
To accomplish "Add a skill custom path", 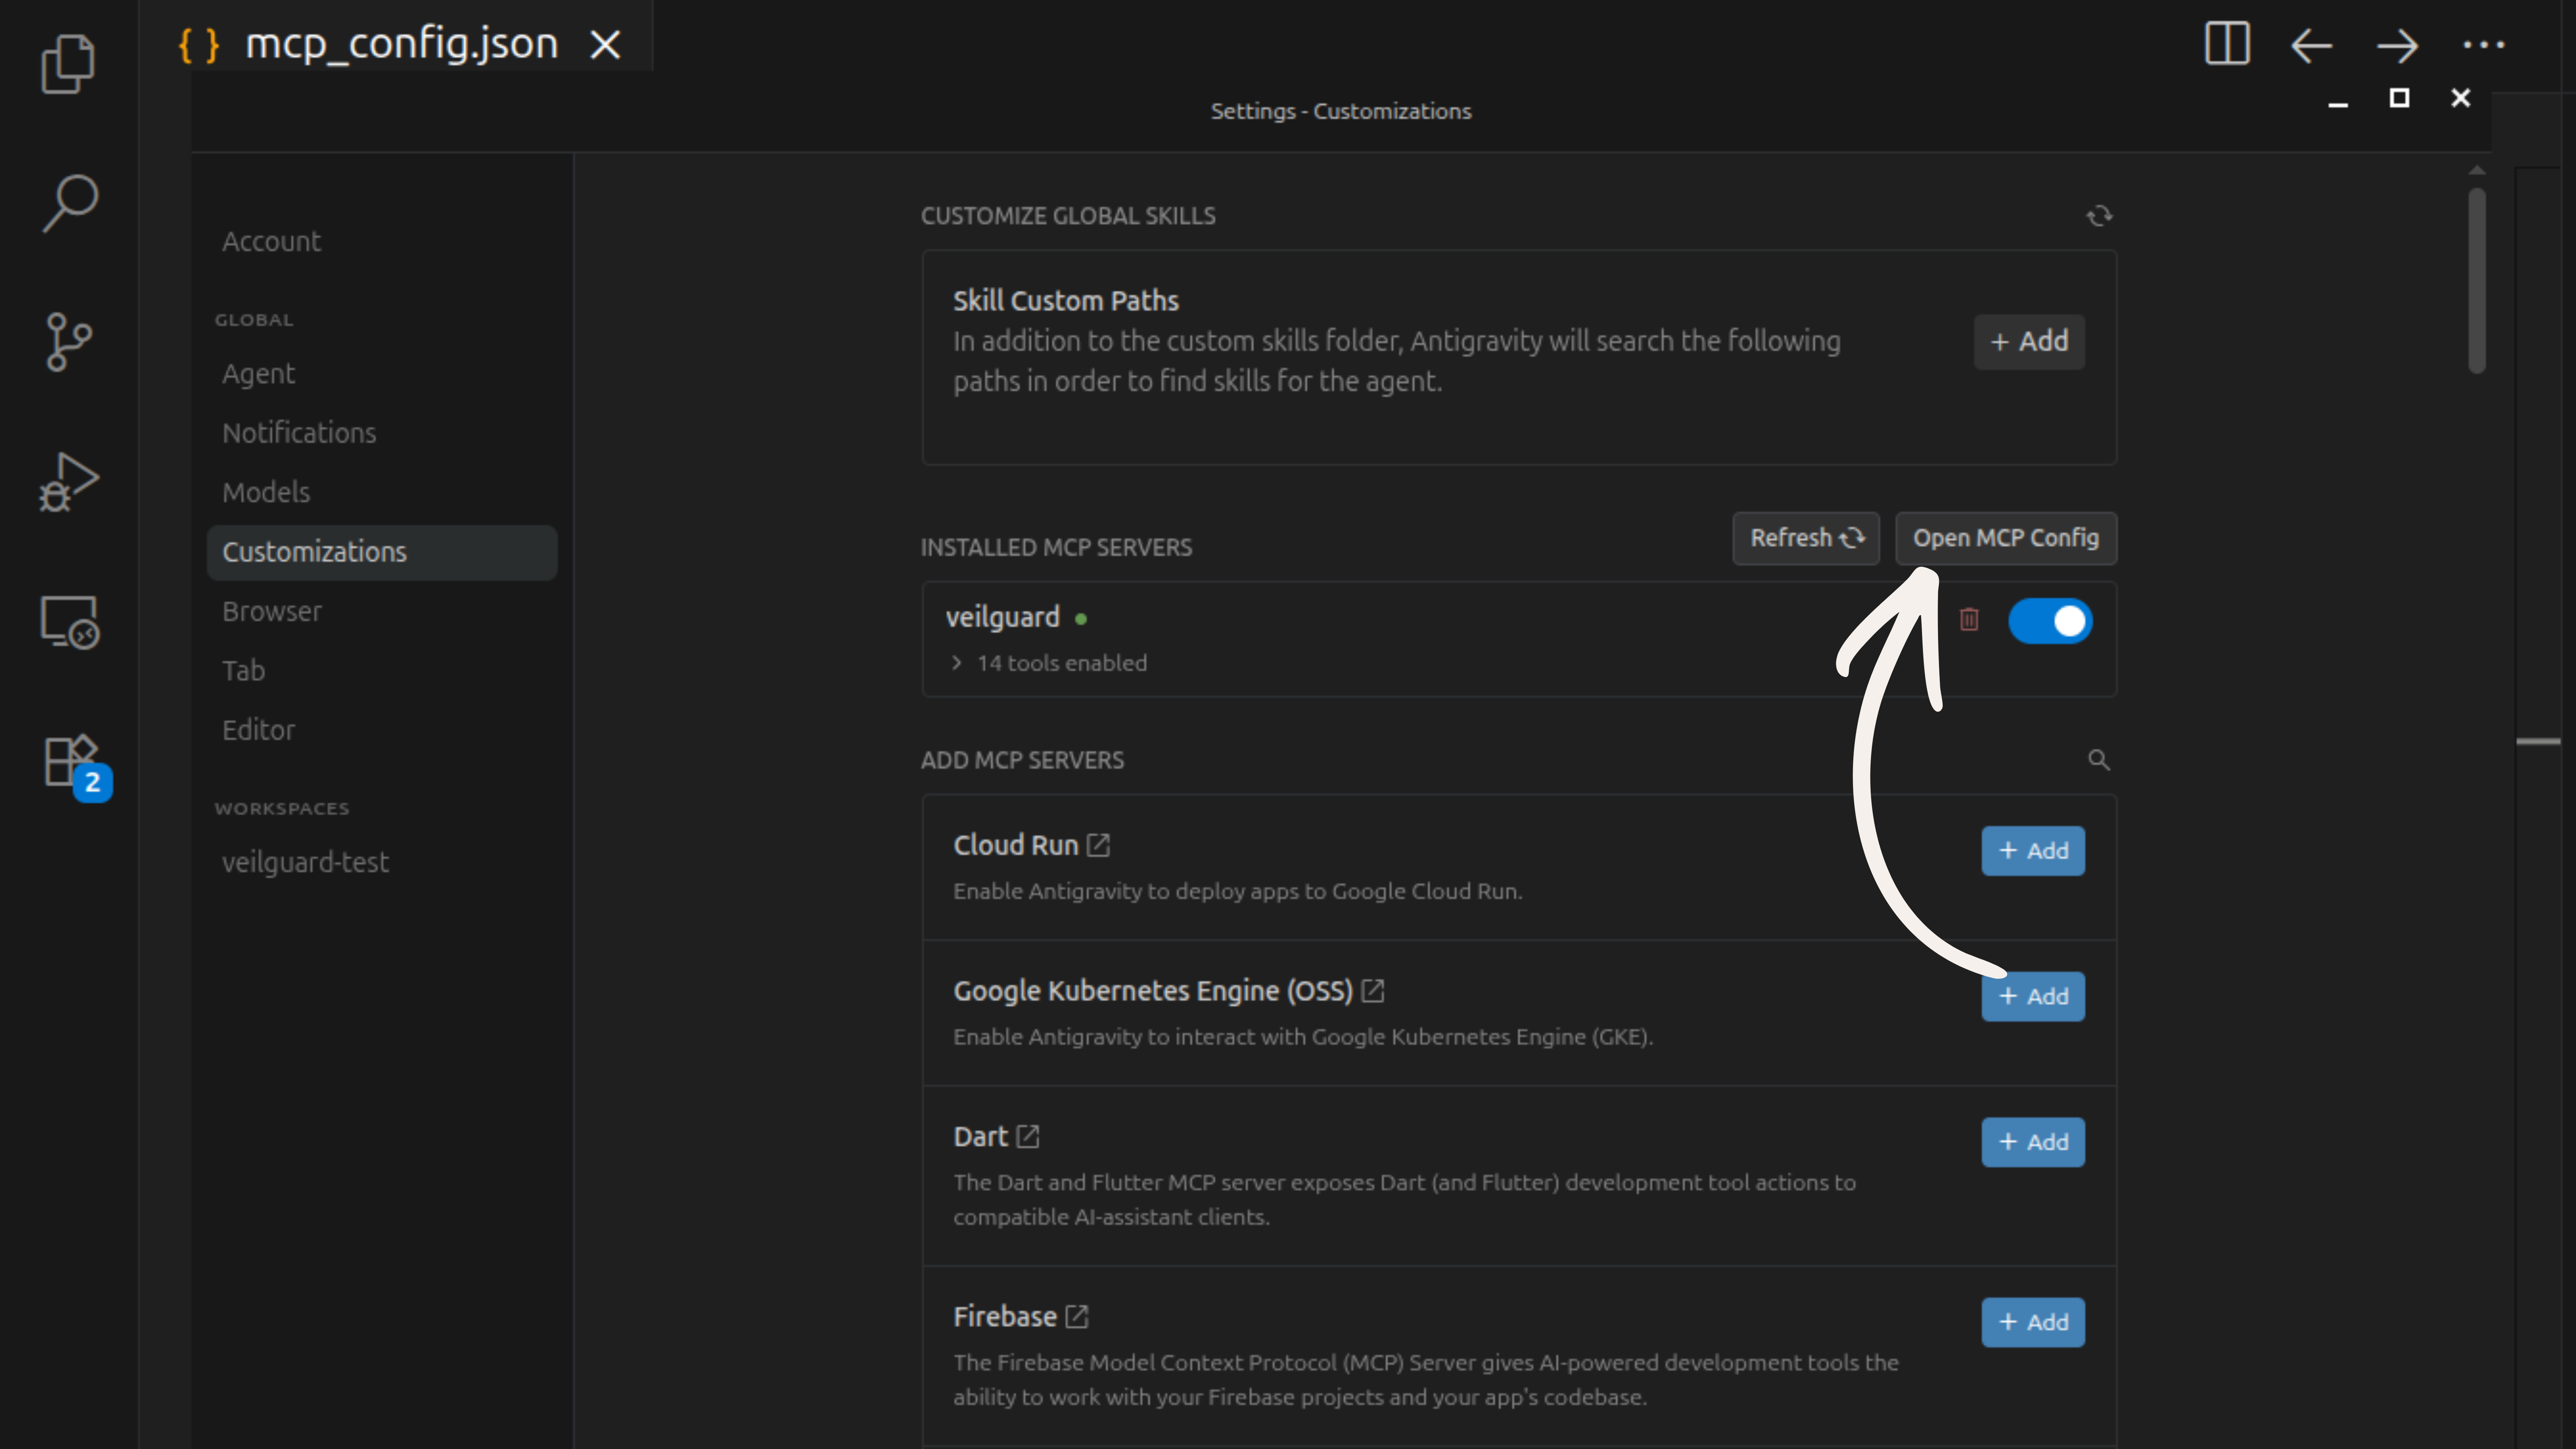I will click(2029, 342).
